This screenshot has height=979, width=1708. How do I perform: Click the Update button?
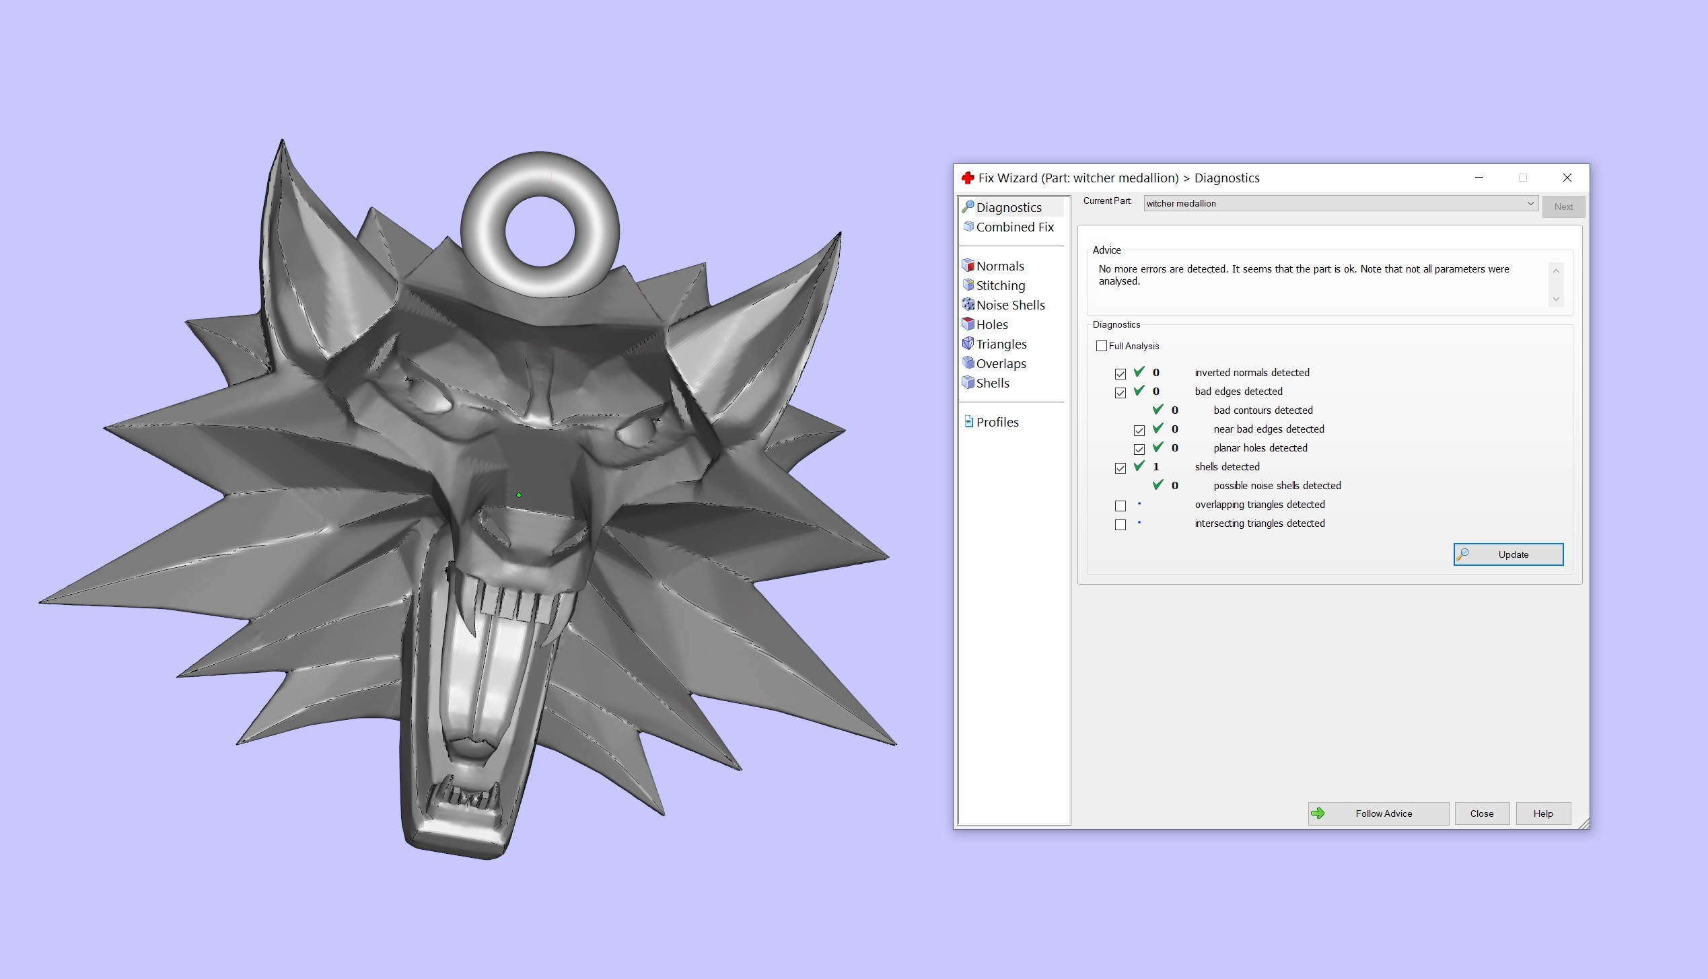pyautogui.click(x=1507, y=554)
